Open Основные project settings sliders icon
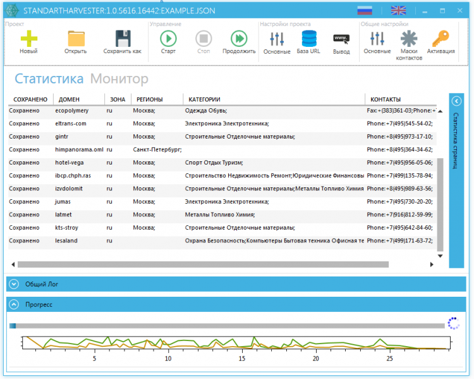474x379 pixels. point(276,39)
